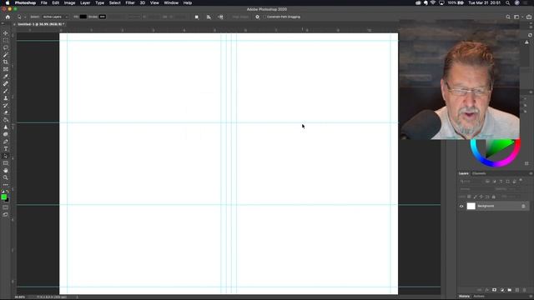The height and width of the screenshot is (300, 534).
Task: Open the Image menu
Action: pos(69,2)
